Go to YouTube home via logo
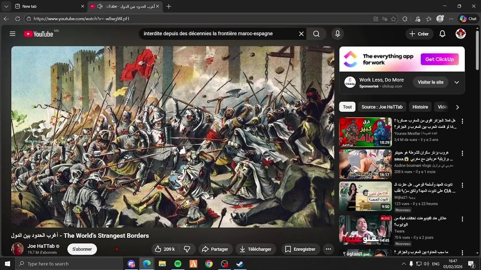The image size is (481, 270). (39, 34)
